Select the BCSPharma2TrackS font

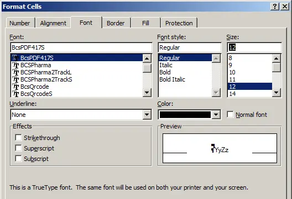pyautogui.click(x=77, y=79)
